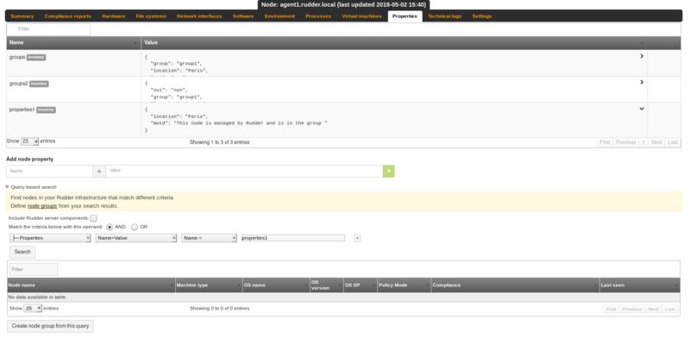Open properties table entries-per-page dropdown

pyautogui.click(x=30, y=141)
